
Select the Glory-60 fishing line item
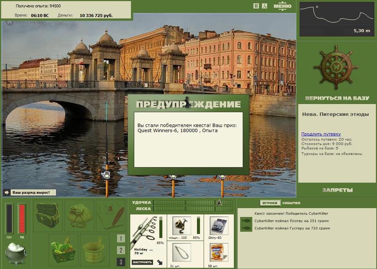[x=219, y=226]
